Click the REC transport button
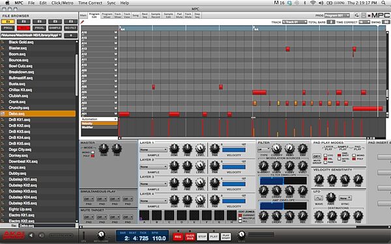This screenshot has height=244, width=391. tap(178, 237)
